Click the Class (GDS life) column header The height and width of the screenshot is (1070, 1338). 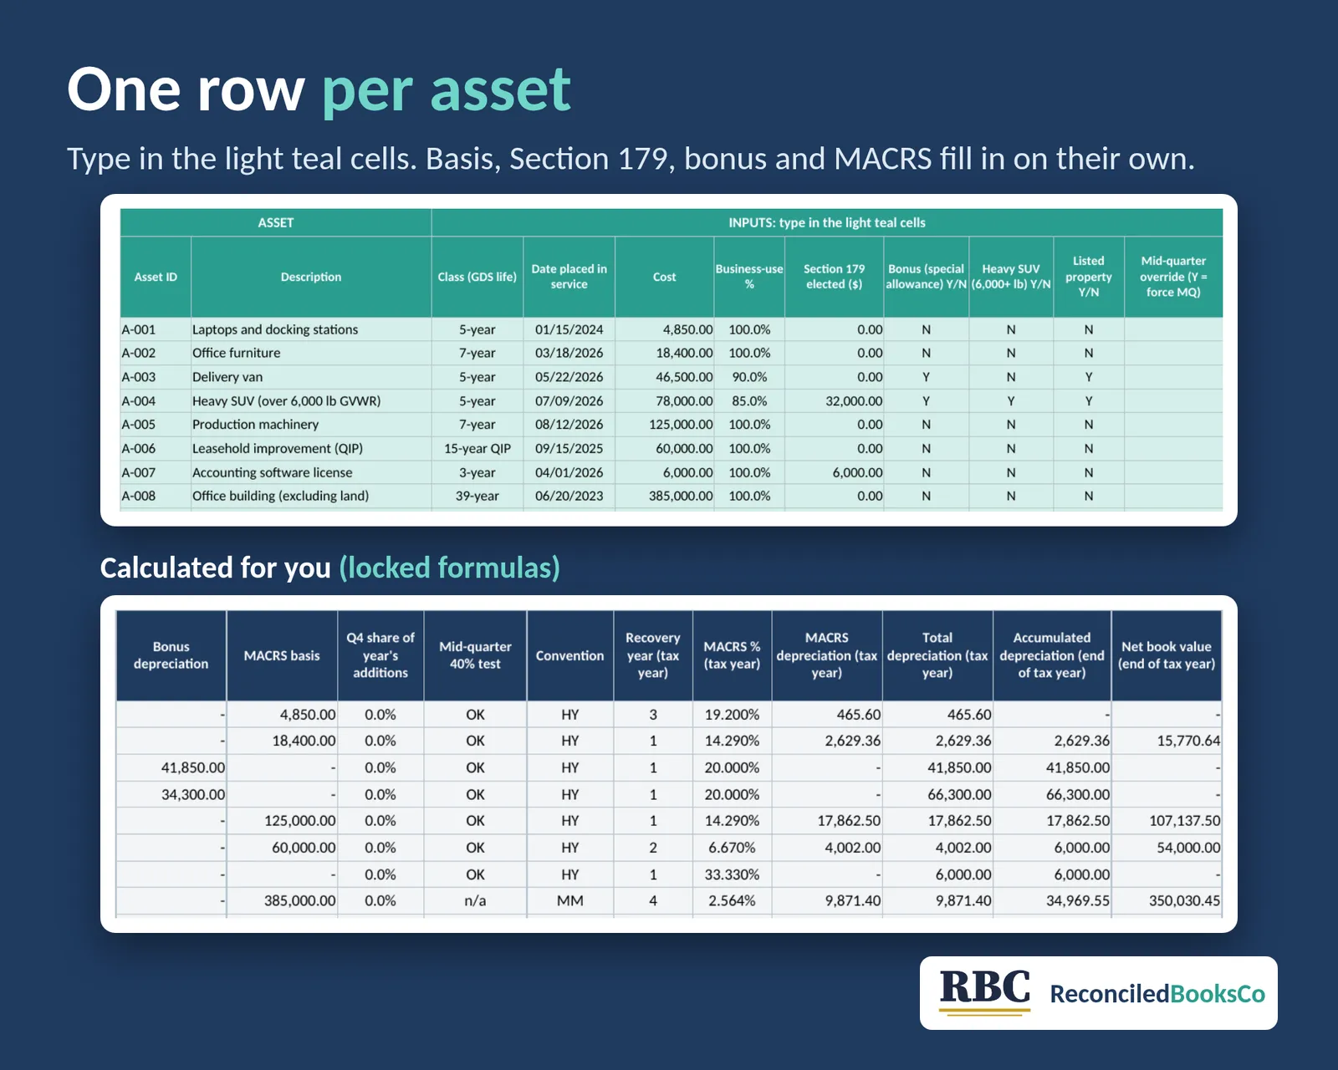(477, 277)
